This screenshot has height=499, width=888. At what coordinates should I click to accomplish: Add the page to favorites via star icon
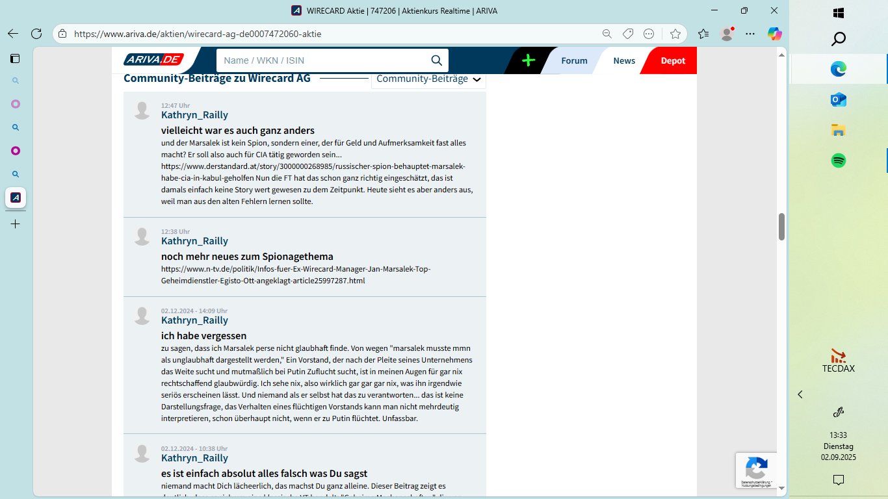click(676, 33)
